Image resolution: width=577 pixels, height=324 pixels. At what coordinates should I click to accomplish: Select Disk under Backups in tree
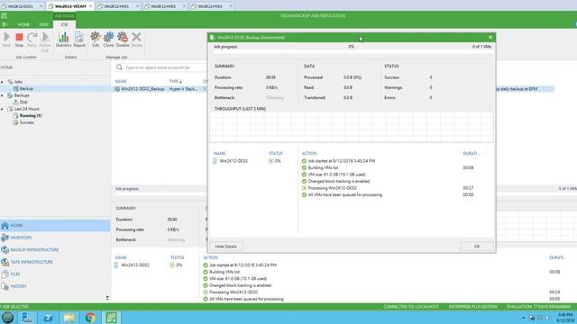(23, 102)
